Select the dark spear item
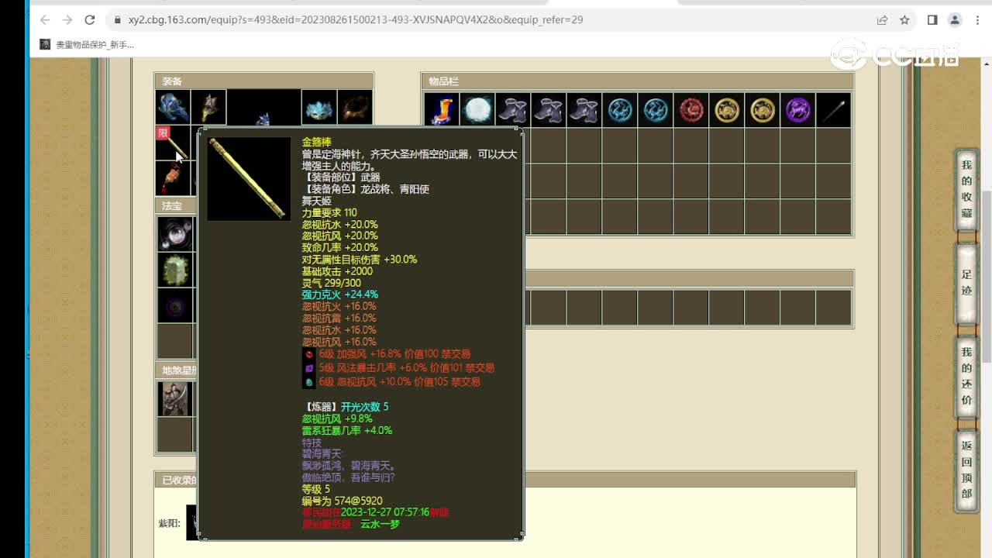992x558 pixels. pos(834,110)
